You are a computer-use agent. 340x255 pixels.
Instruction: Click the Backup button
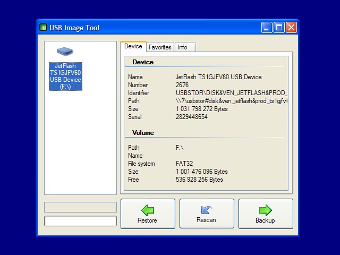(266, 214)
